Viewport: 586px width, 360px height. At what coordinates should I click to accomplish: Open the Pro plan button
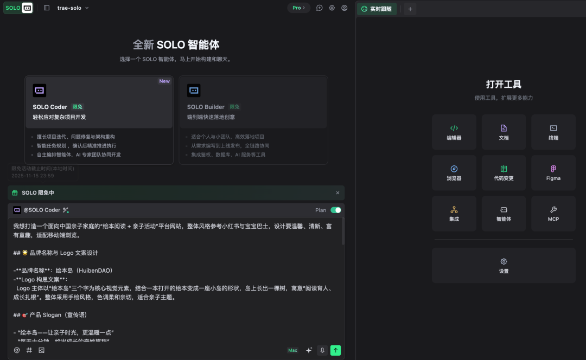[298, 8]
